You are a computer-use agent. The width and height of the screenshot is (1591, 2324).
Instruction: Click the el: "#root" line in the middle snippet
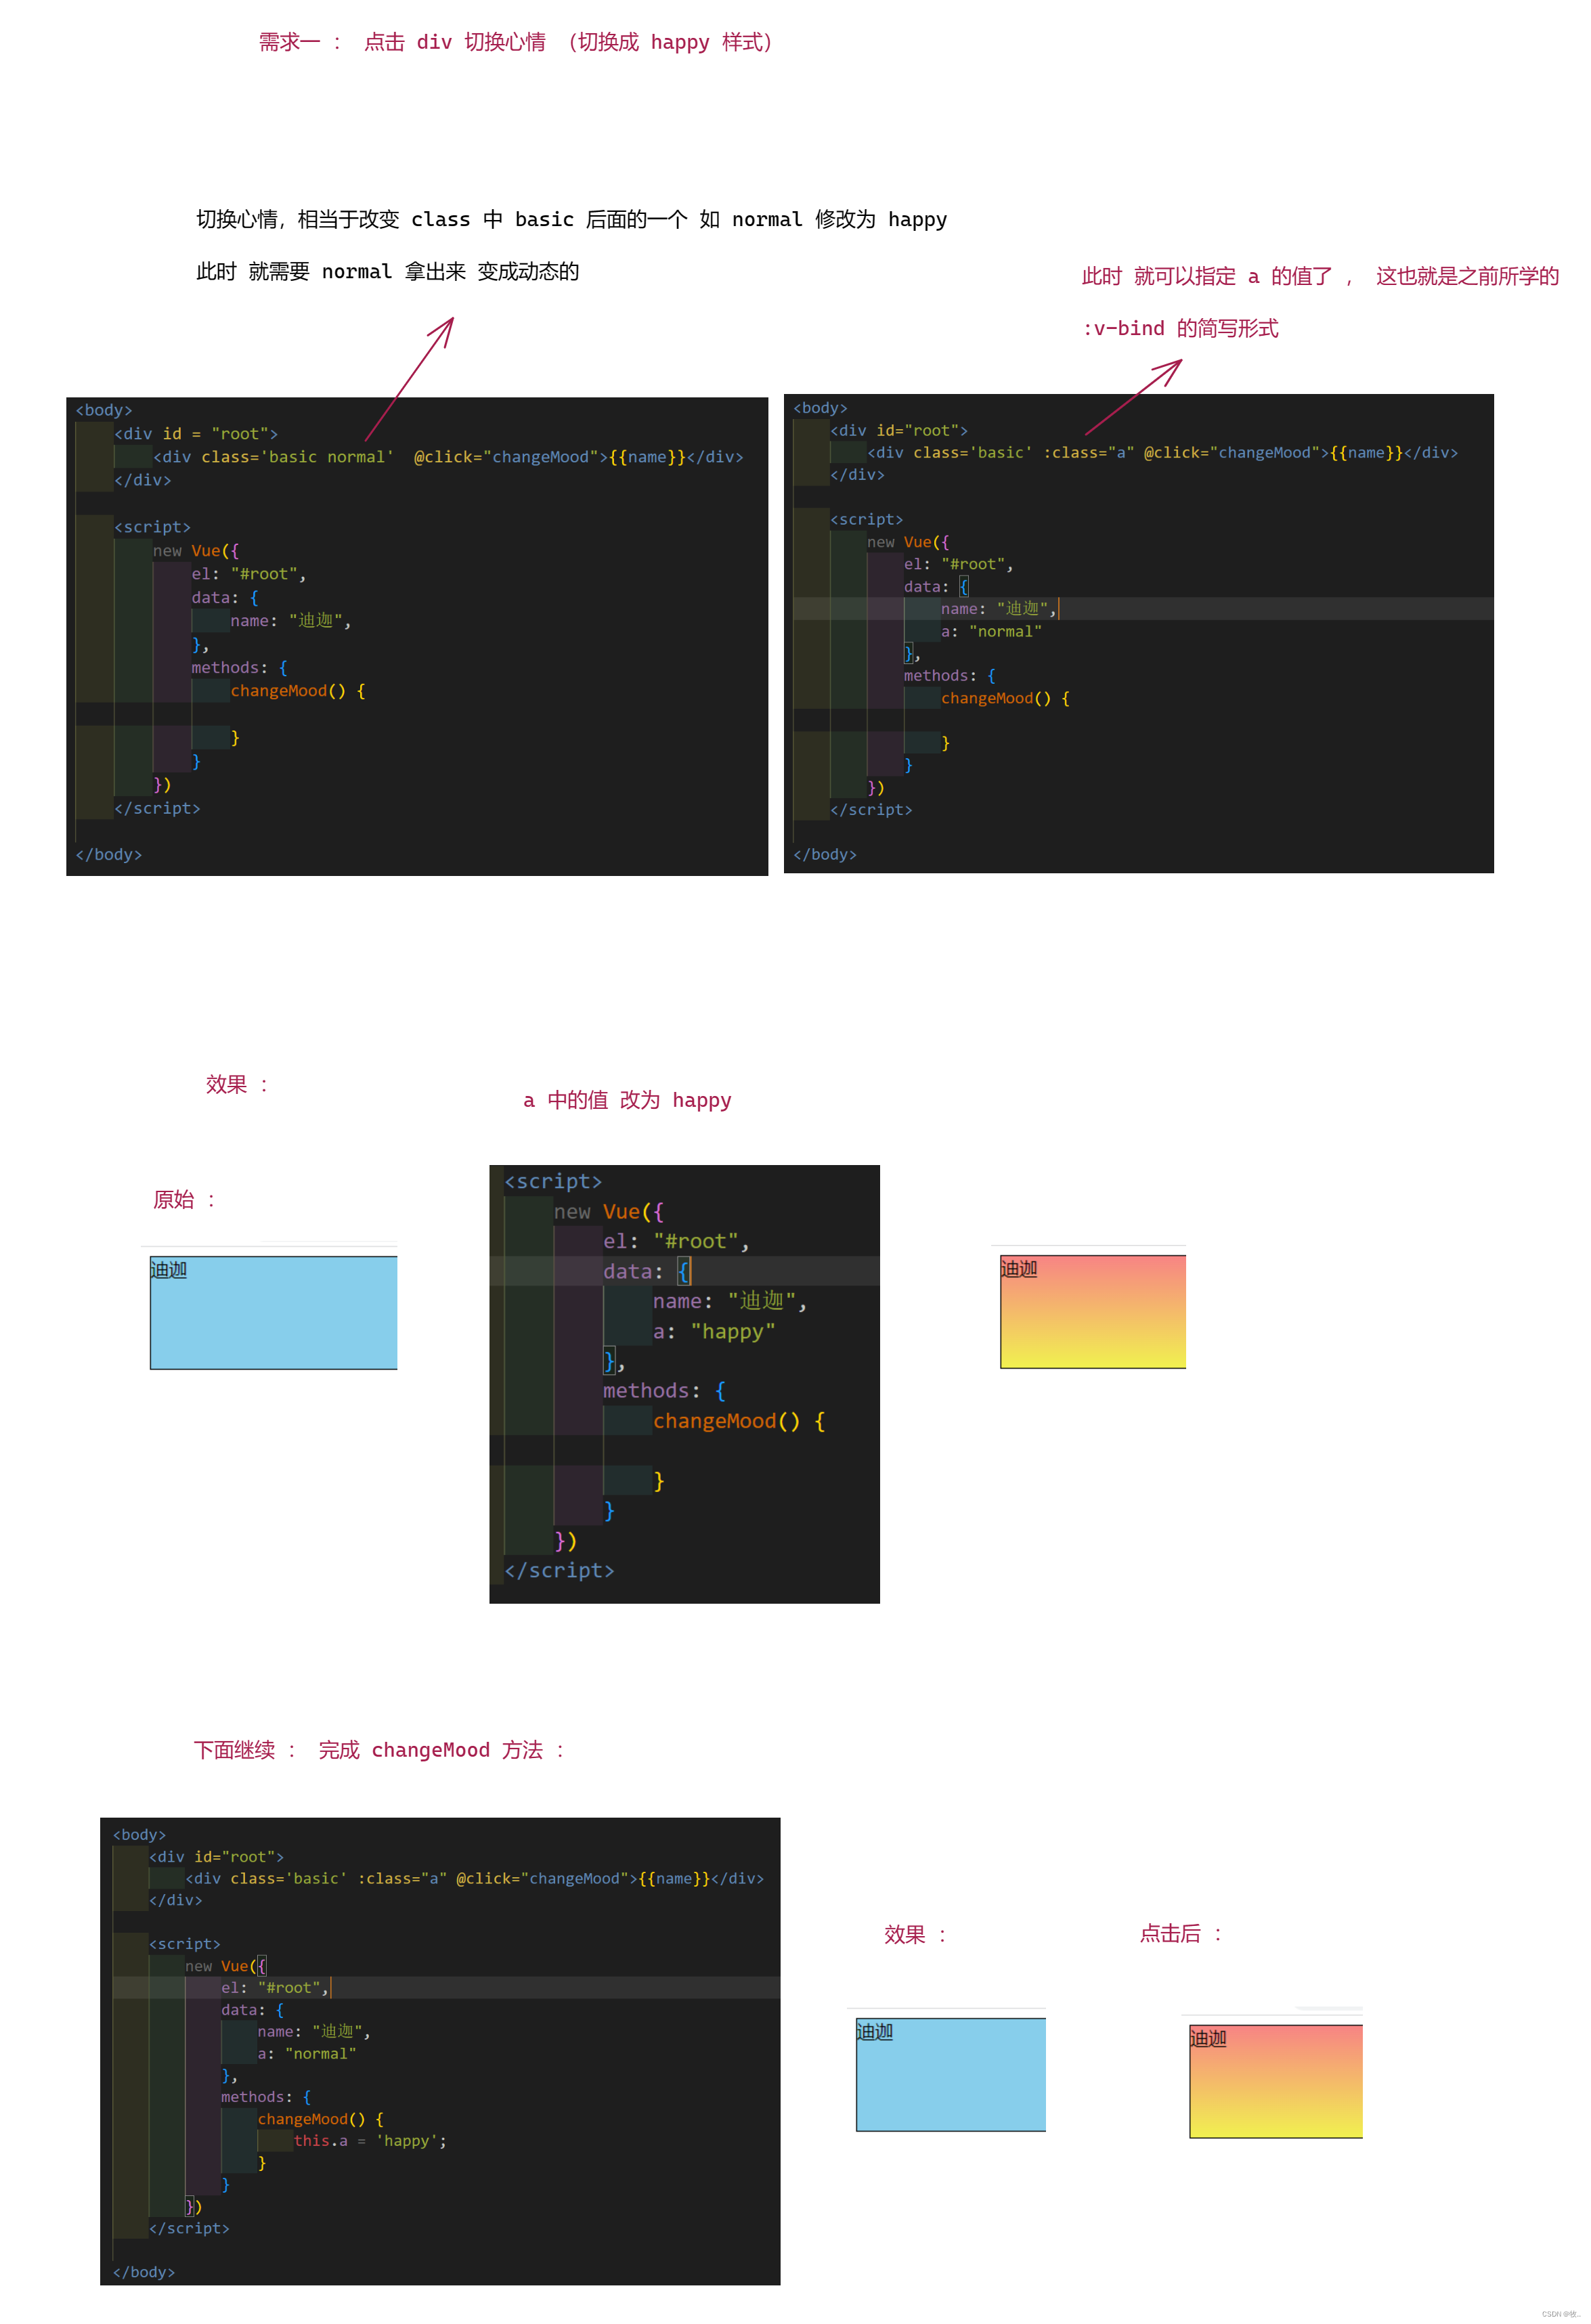676,1241
